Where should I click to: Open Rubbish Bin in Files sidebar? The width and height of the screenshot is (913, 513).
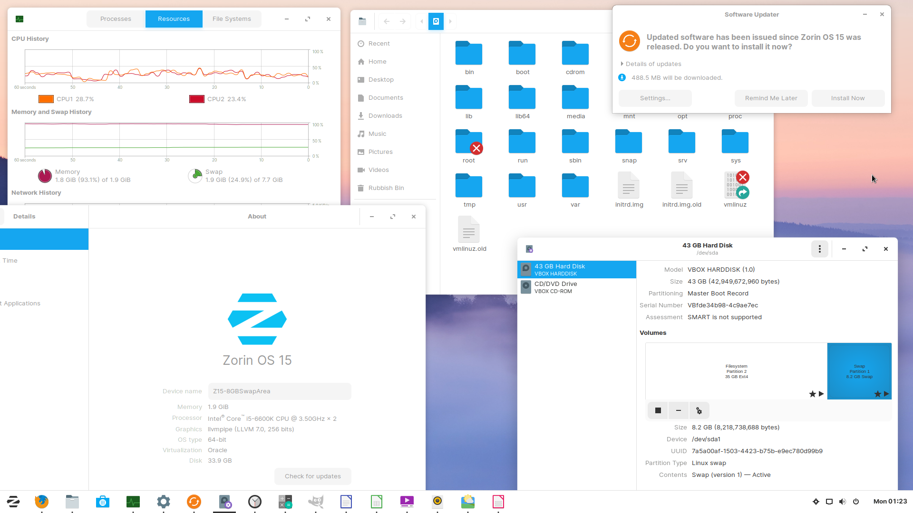(386, 188)
